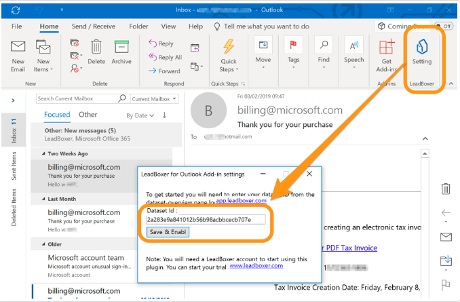Forward the selected email

[x=164, y=71]
